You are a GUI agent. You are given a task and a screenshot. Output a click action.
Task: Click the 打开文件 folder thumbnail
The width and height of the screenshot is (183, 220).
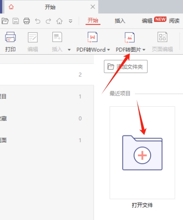point(142,153)
